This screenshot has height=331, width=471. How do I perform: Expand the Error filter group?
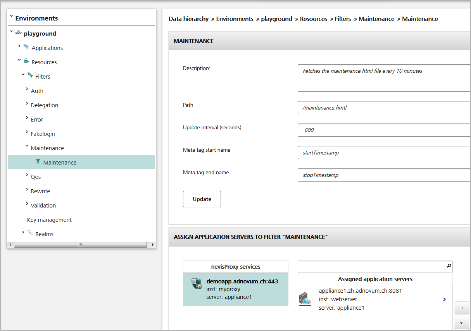tap(27, 118)
